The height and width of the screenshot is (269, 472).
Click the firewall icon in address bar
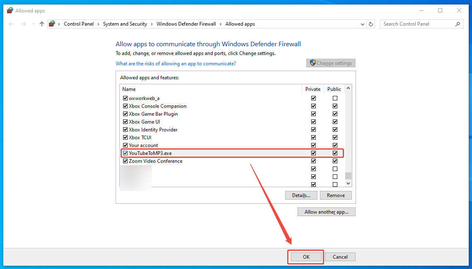click(52, 24)
